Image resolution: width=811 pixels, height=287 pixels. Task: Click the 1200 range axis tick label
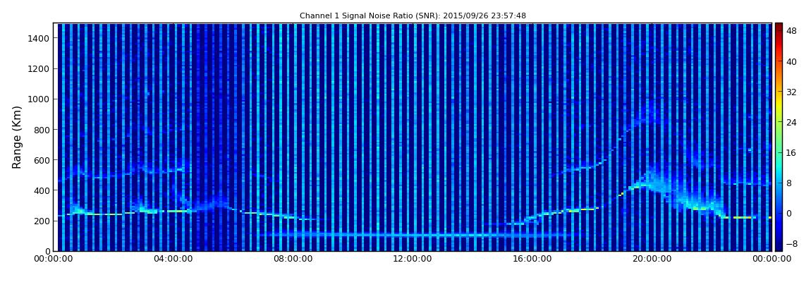click(x=39, y=69)
